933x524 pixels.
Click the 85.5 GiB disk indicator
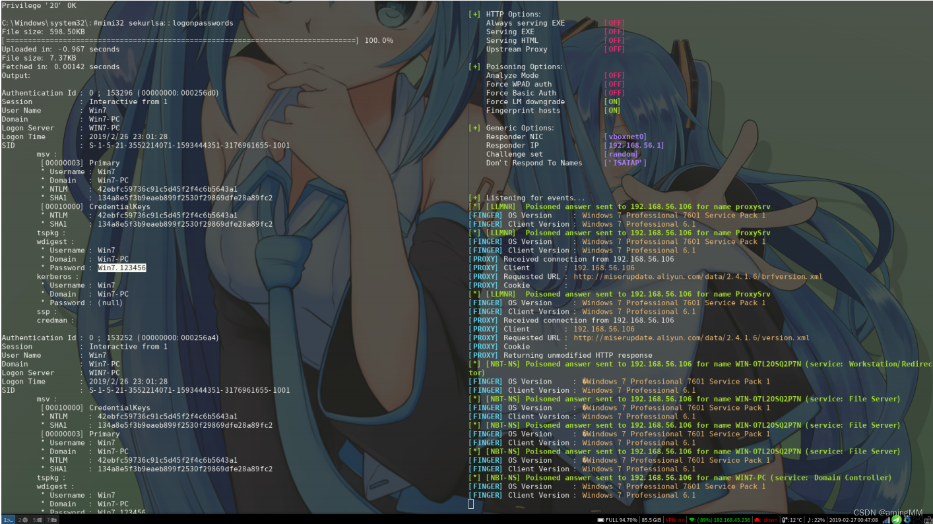point(651,519)
